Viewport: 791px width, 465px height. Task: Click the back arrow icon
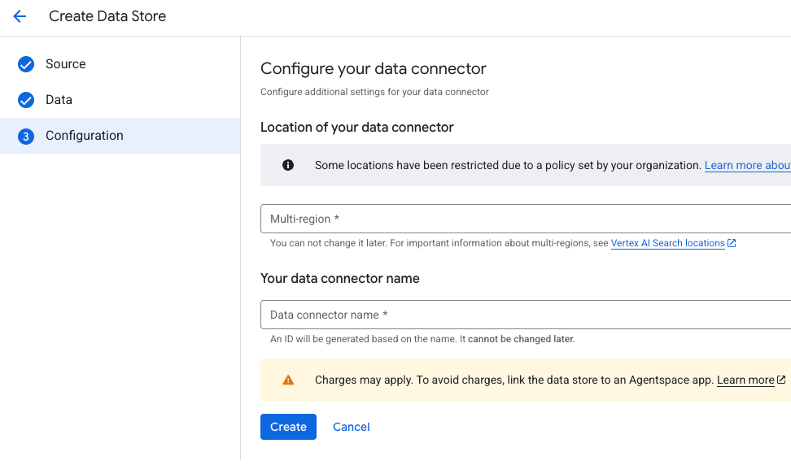[x=20, y=16]
